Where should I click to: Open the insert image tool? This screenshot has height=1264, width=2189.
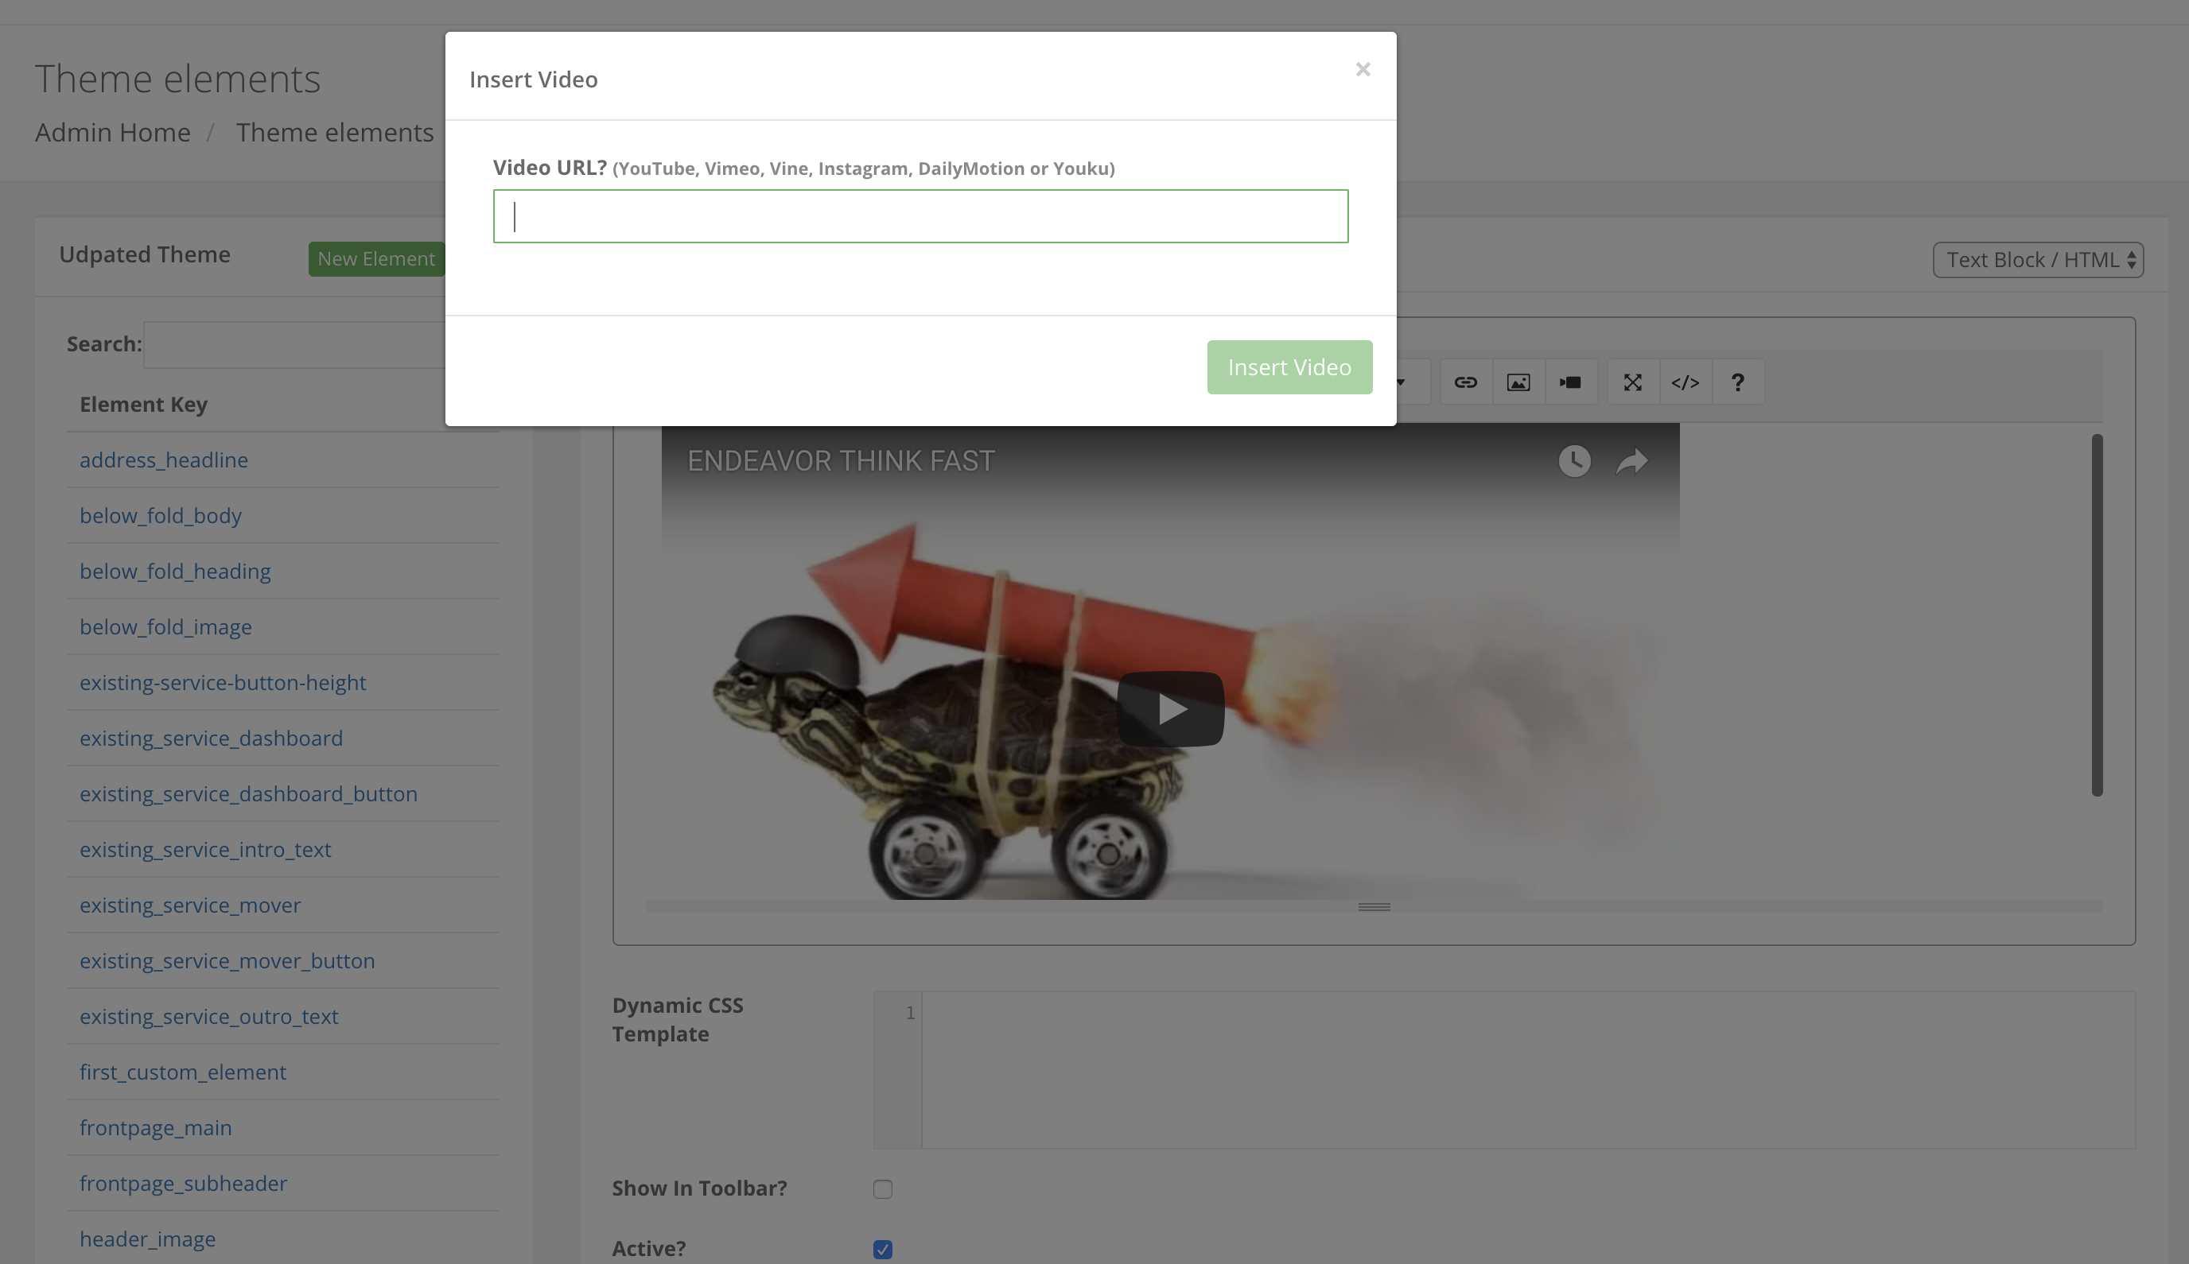pos(1518,382)
